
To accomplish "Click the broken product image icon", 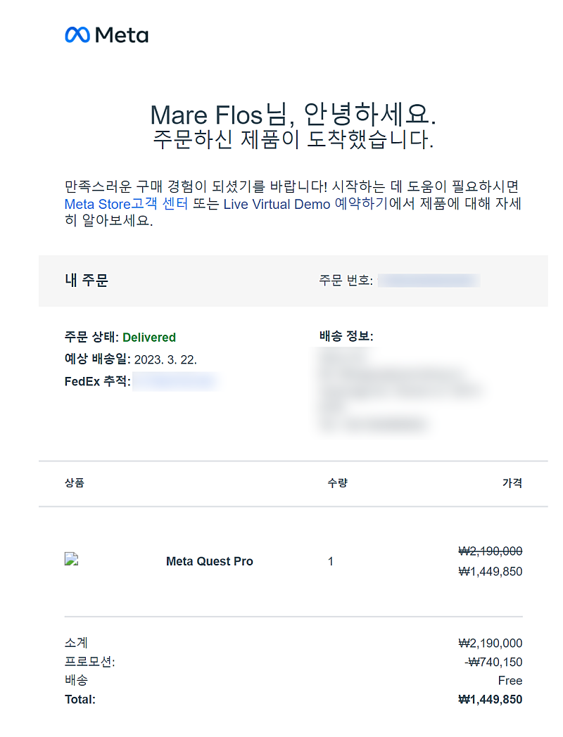I will [70, 560].
